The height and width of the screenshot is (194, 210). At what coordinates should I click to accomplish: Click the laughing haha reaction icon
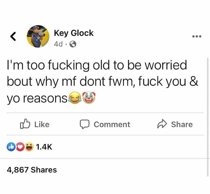point(29,147)
